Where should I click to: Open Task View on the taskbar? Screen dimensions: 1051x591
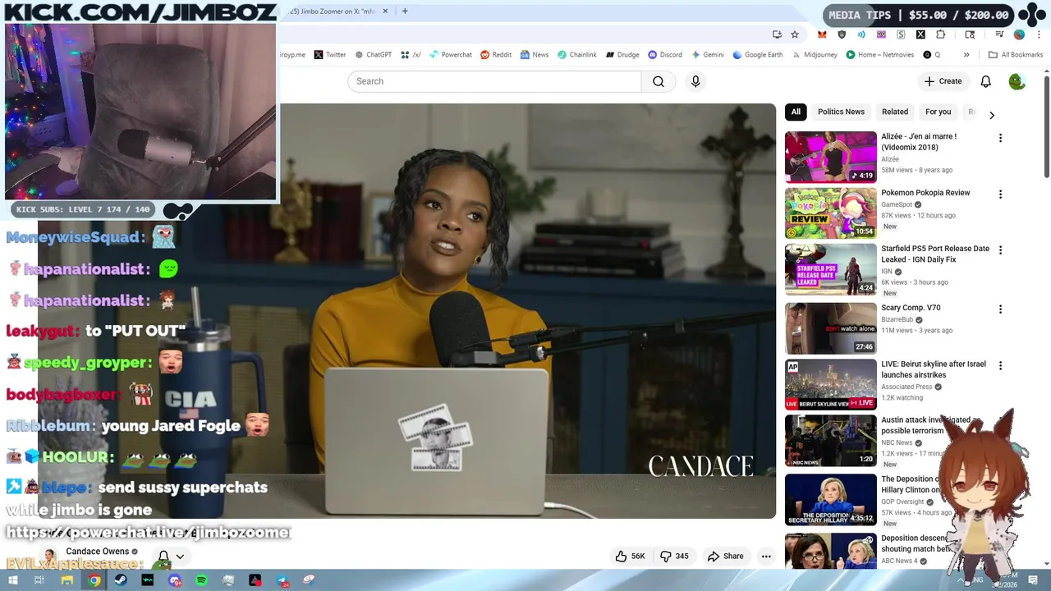coord(39,580)
